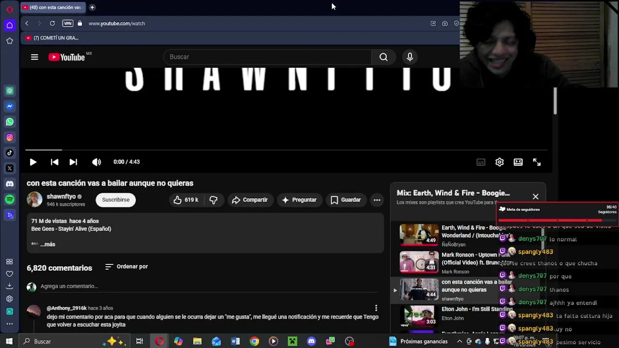Screen dimensions: 619x348
Task: Enter fullscreen video mode
Action: [x=537, y=162]
